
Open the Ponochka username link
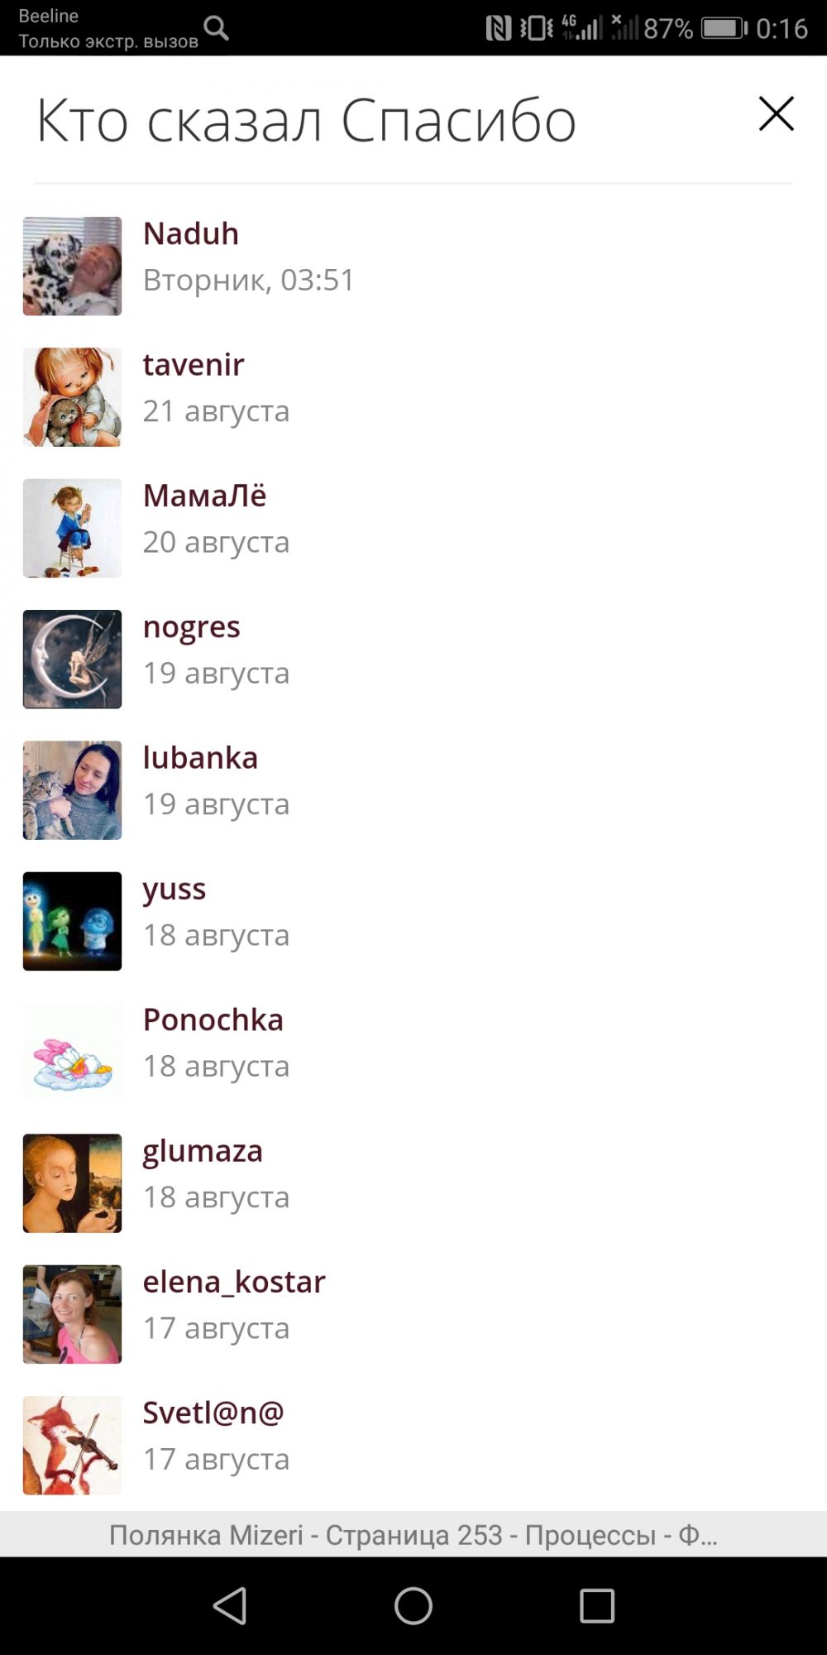coord(213,1019)
